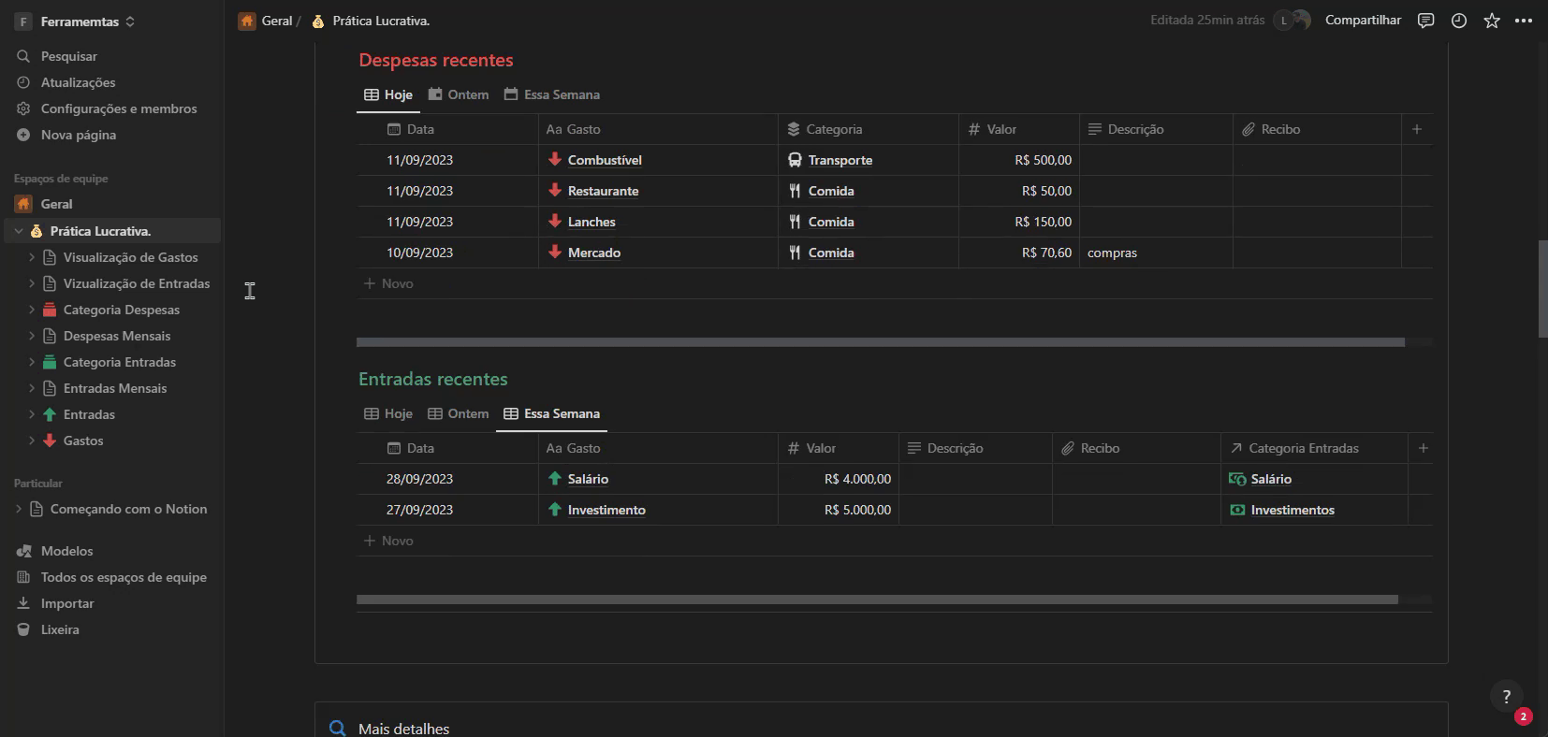
Task: Click the help question mark button
Action: pos(1506,696)
